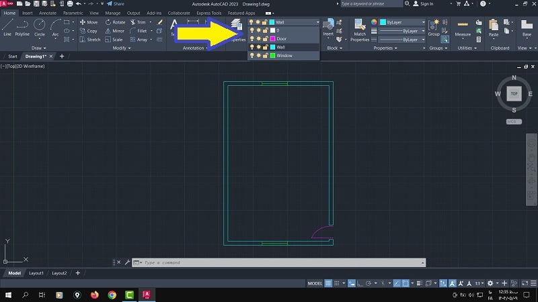Freeze or thaw the Wall layer in list
The width and height of the screenshot is (538, 302).
pos(258,47)
